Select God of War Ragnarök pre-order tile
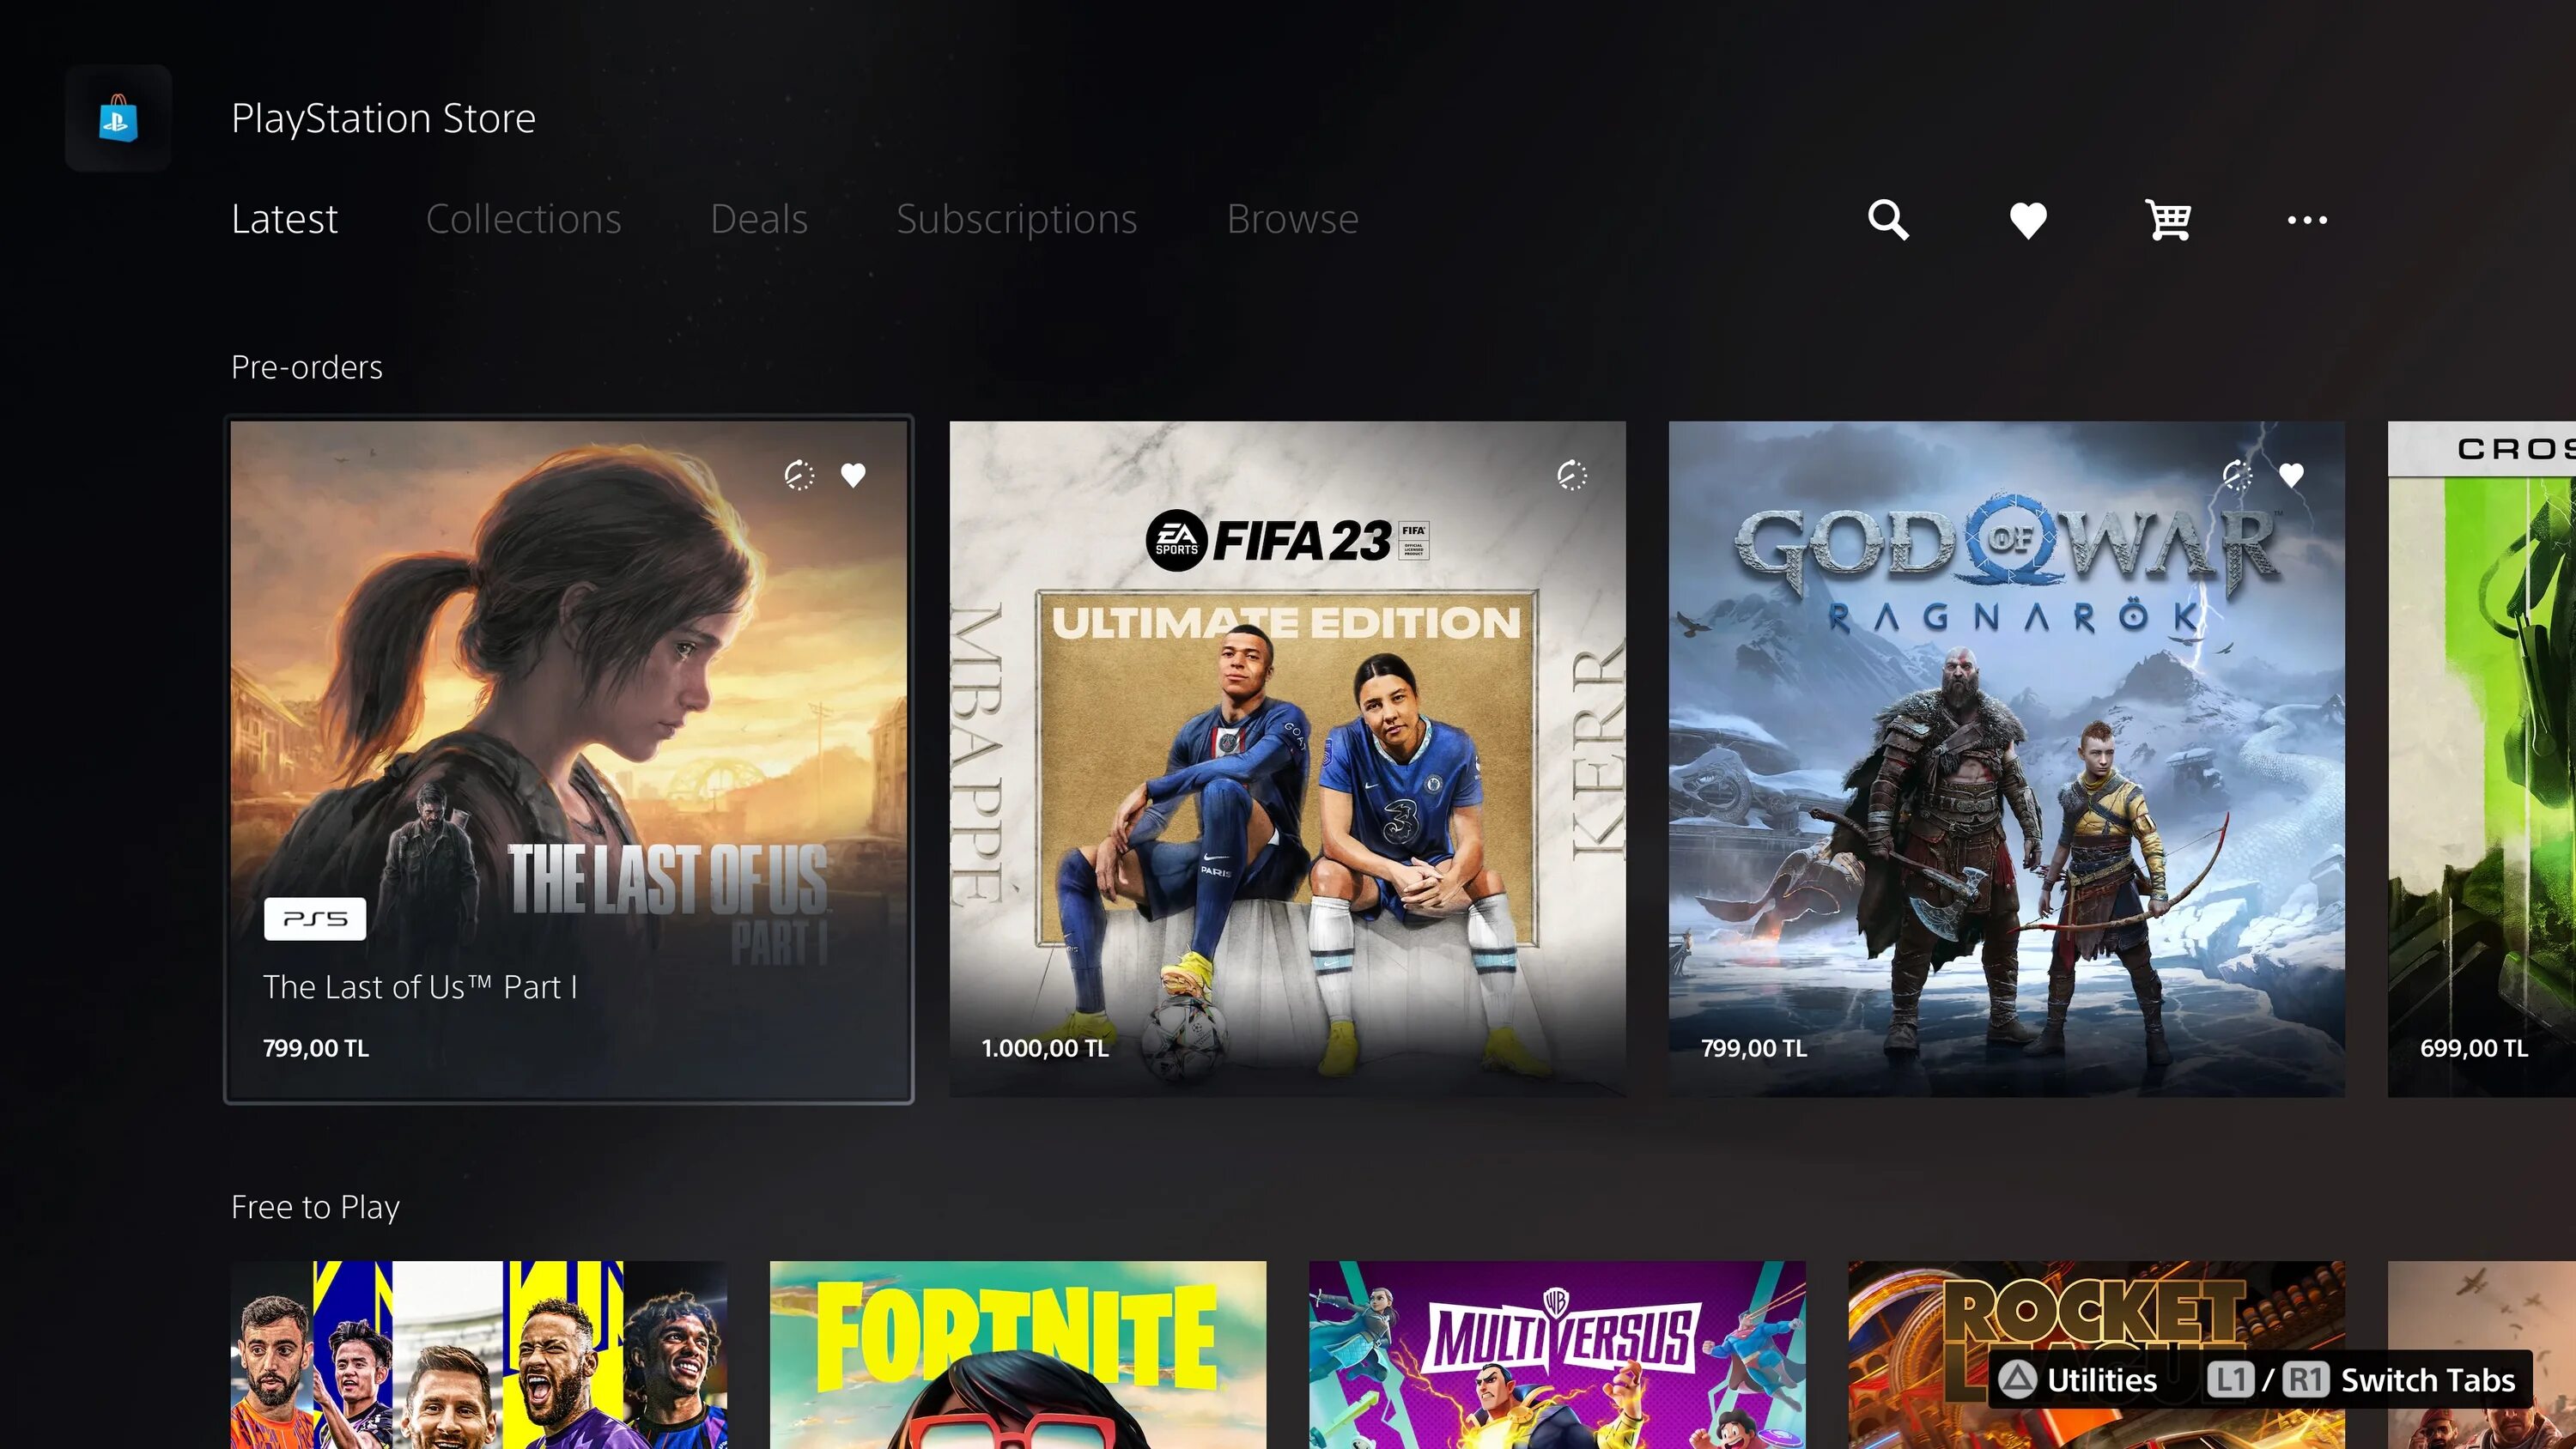Viewport: 2576px width, 1449px height. 2004,759
